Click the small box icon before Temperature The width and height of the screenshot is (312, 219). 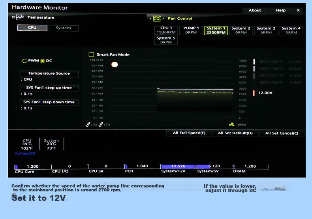coord(13,17)
